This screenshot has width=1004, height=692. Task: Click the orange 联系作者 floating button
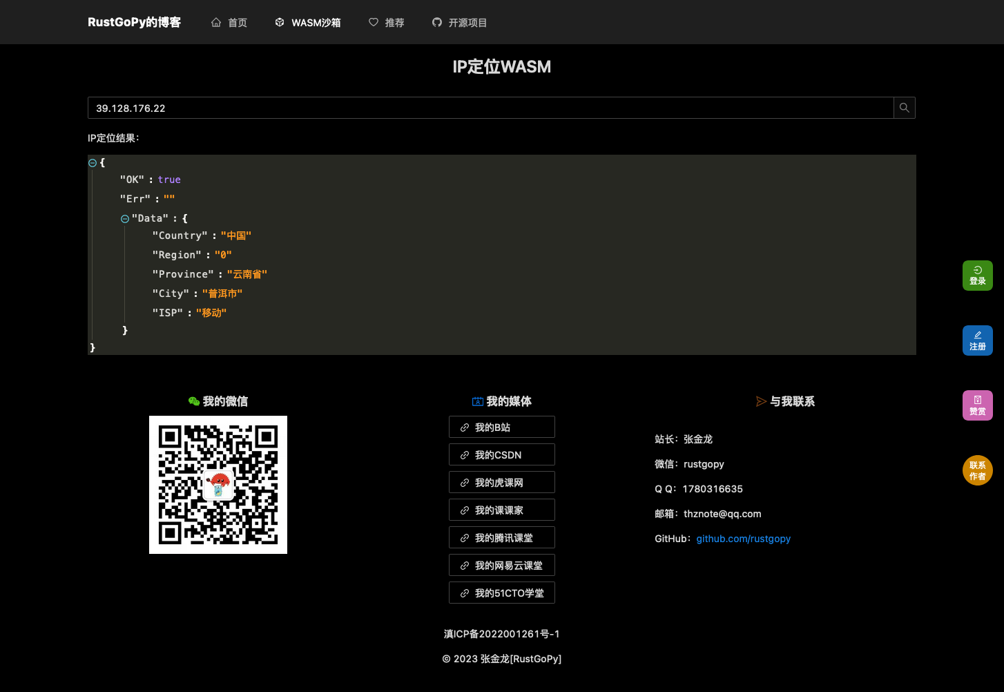click(x=978, y=470)
